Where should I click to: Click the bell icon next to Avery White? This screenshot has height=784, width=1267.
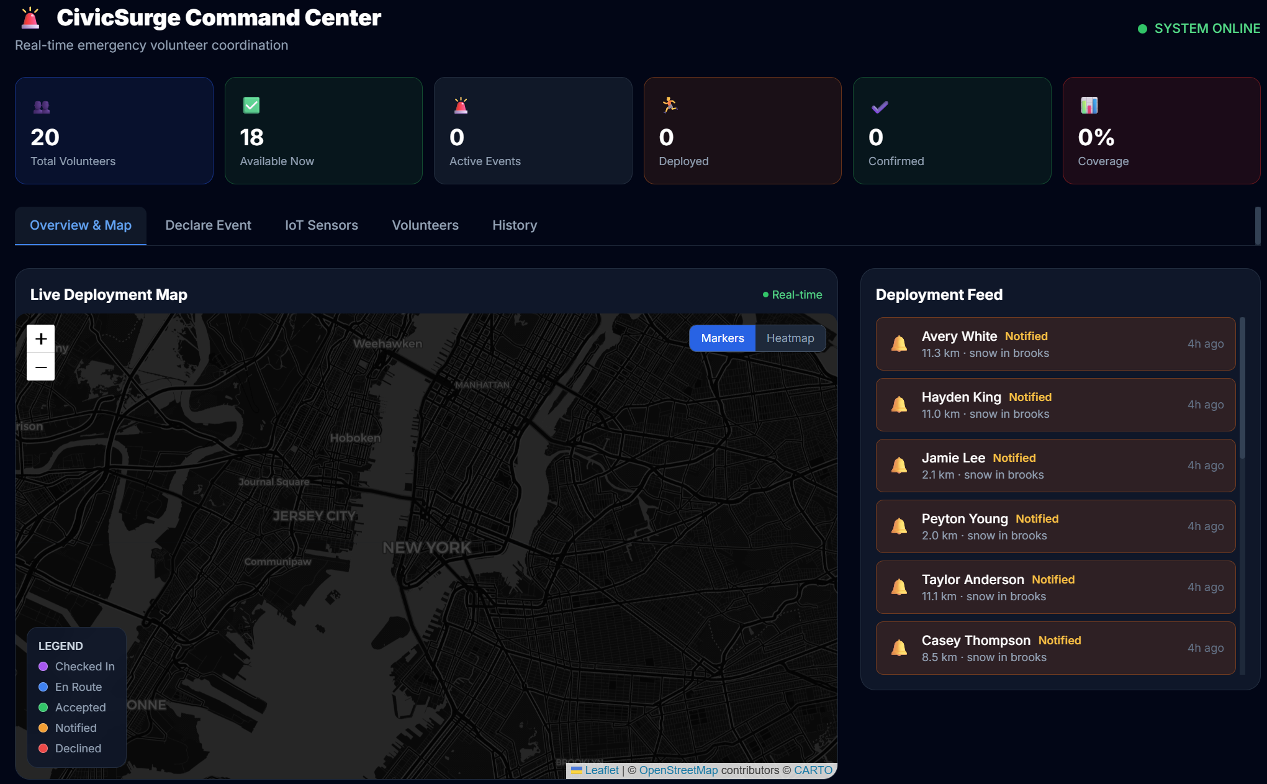coord(899,344)
